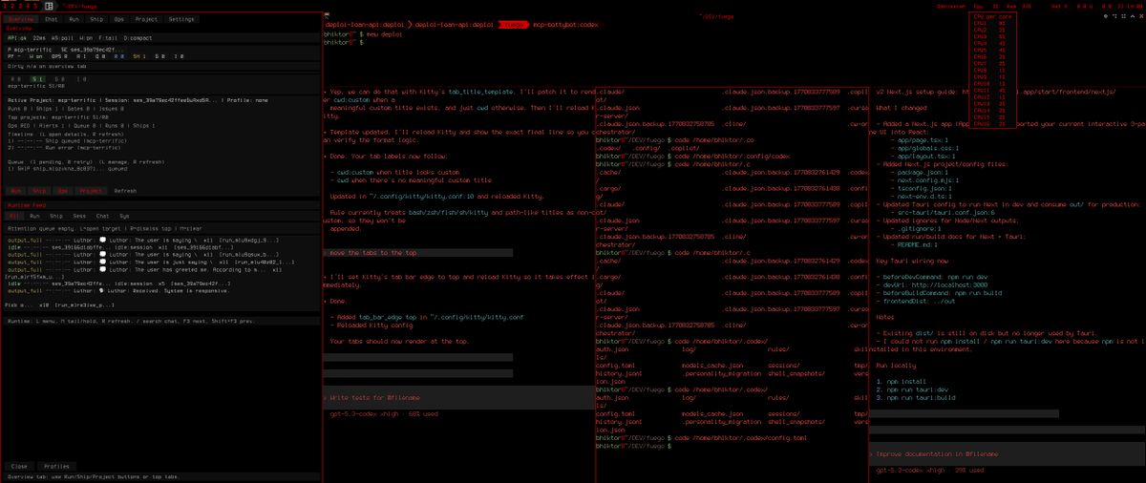
Task: Select the fuego kitty terminal tab
Action: click(514, 24)
